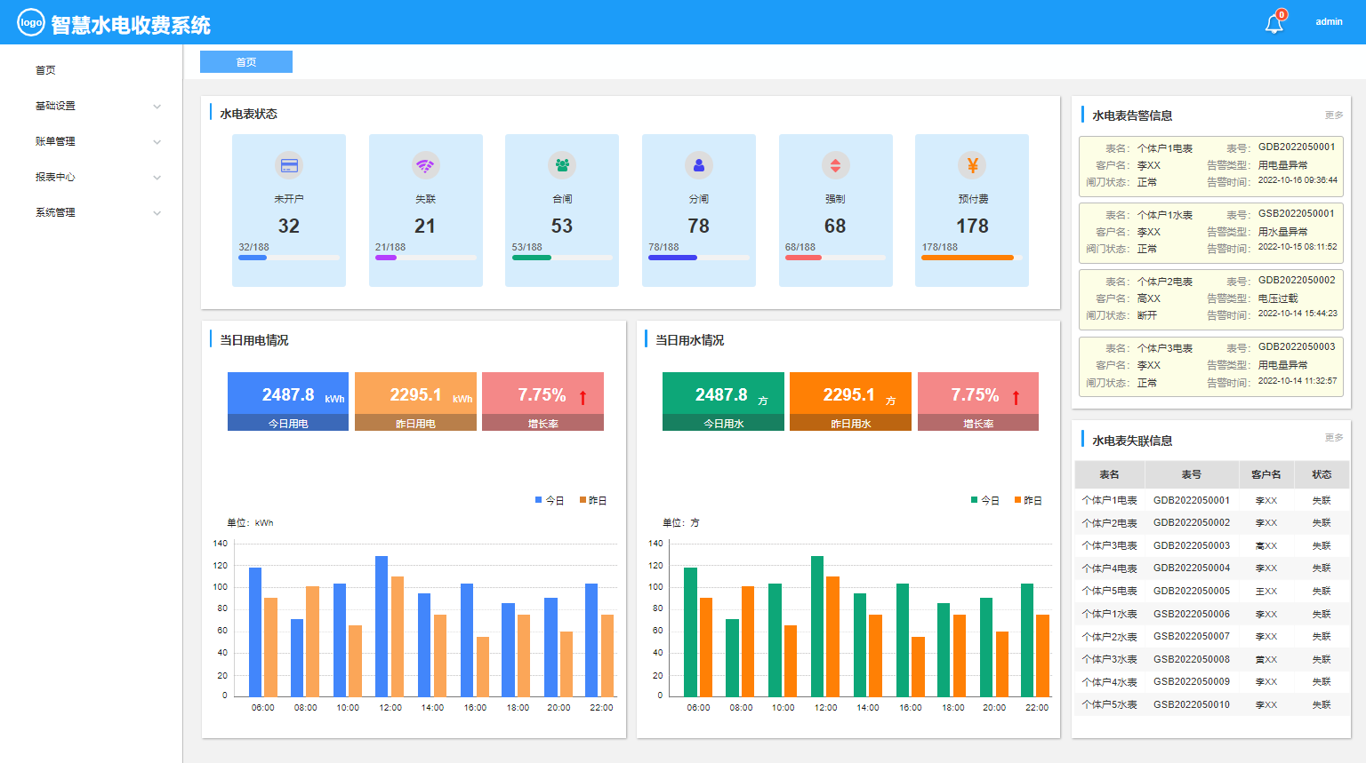Expand the 账单管理 menu
This screenshot has width=1366, height=763.
tap(96, 141)
